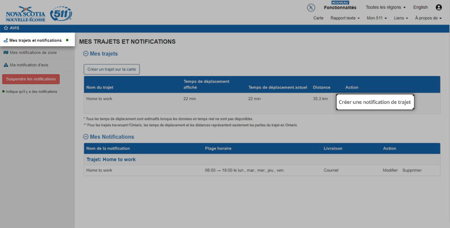This screenshot has height=228, width=450.
Task: Click the Suspendre les notifications button
Action: (x=31, y=79)
